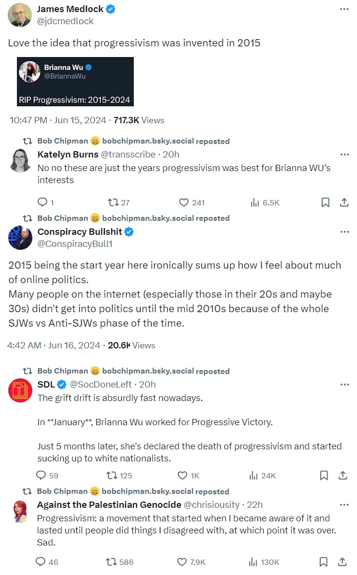This screenshot has height=575, width=357.
Task: Share Katelyn Burns's tweet
Action: [x=344, y=203]
